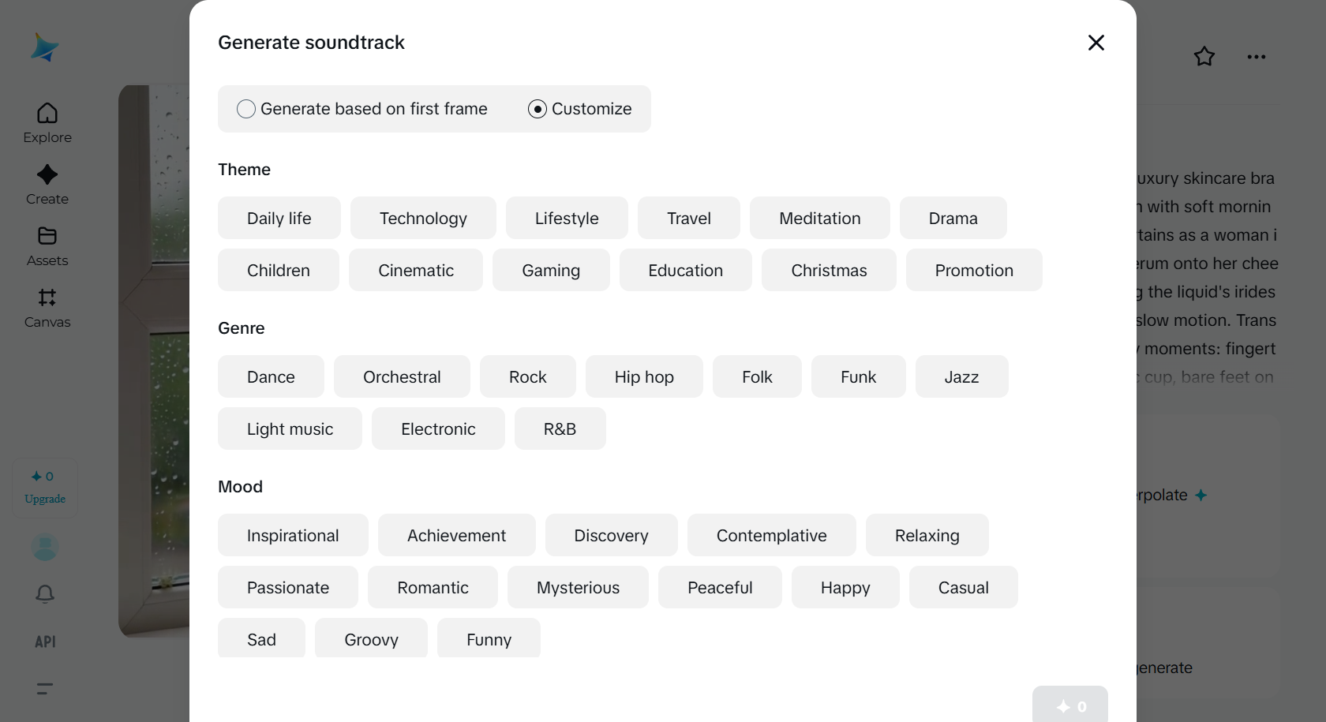1326x722 pixels.
Task: Select the Customize radio option
Action: tap(538, 109)
